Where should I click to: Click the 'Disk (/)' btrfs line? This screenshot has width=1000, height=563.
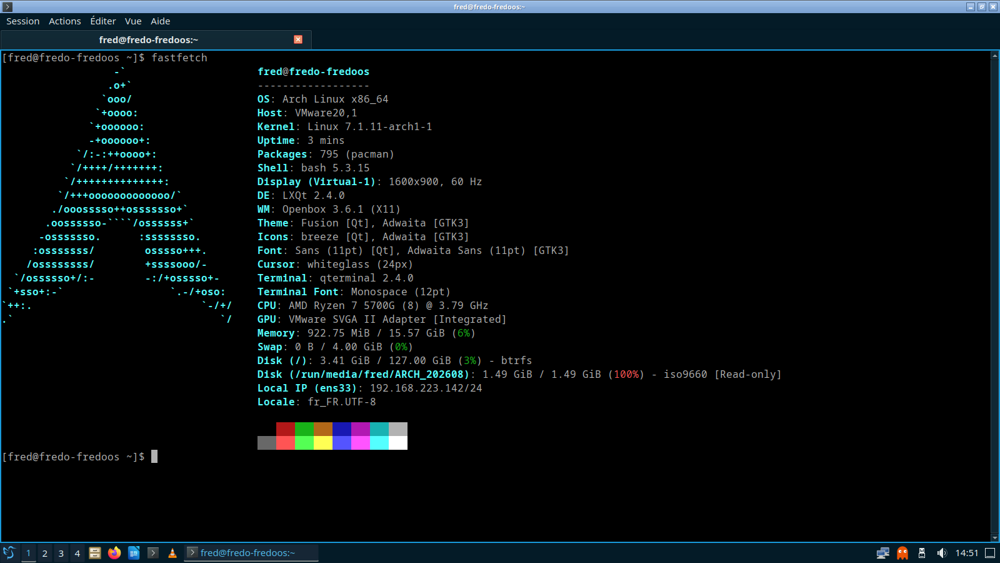point(394,360)
